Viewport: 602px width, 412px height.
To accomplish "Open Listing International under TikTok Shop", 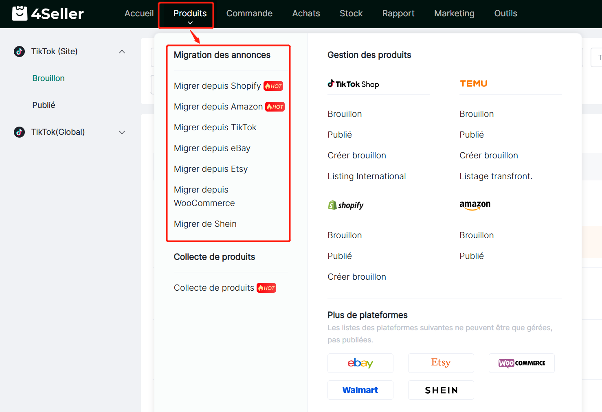I will [x=367, y=176].
